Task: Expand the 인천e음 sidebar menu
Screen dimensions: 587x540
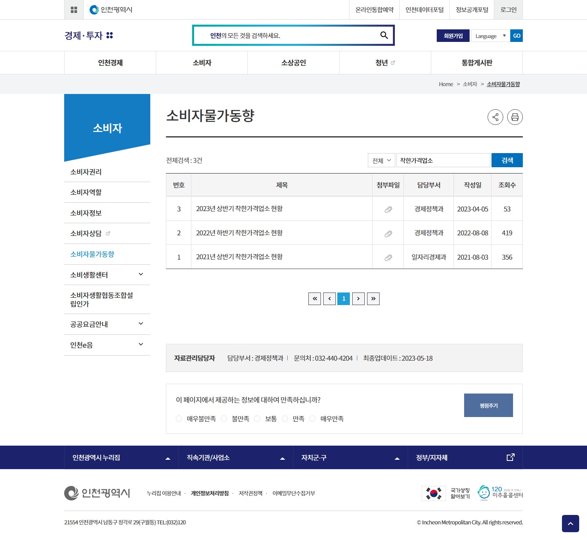Action: (x=141, y=345)
